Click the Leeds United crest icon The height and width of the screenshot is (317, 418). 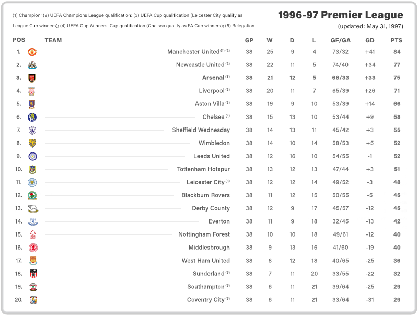pos(32,156)
